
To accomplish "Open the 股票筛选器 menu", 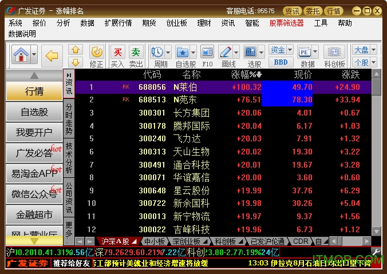I will click(286, 23).
